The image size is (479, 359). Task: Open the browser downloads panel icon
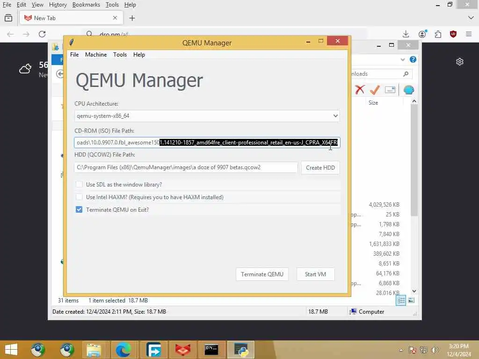[406, 34]
